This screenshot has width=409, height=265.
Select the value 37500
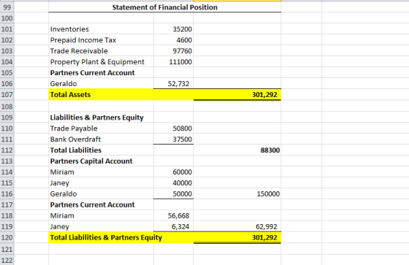tap(174, 139)
